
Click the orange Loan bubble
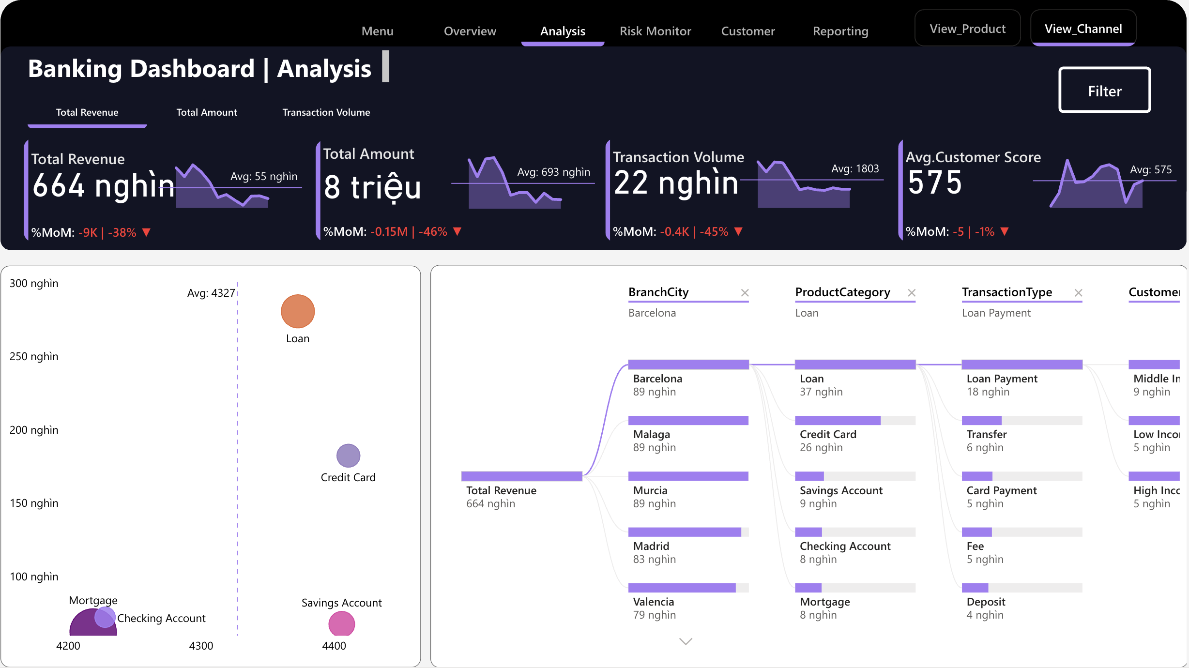click(x=298, y=311)
